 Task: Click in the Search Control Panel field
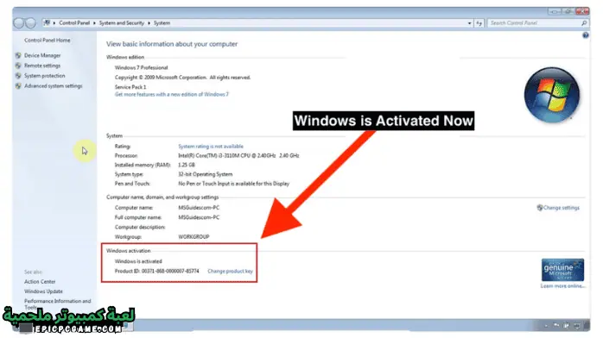tap(534, 23)
